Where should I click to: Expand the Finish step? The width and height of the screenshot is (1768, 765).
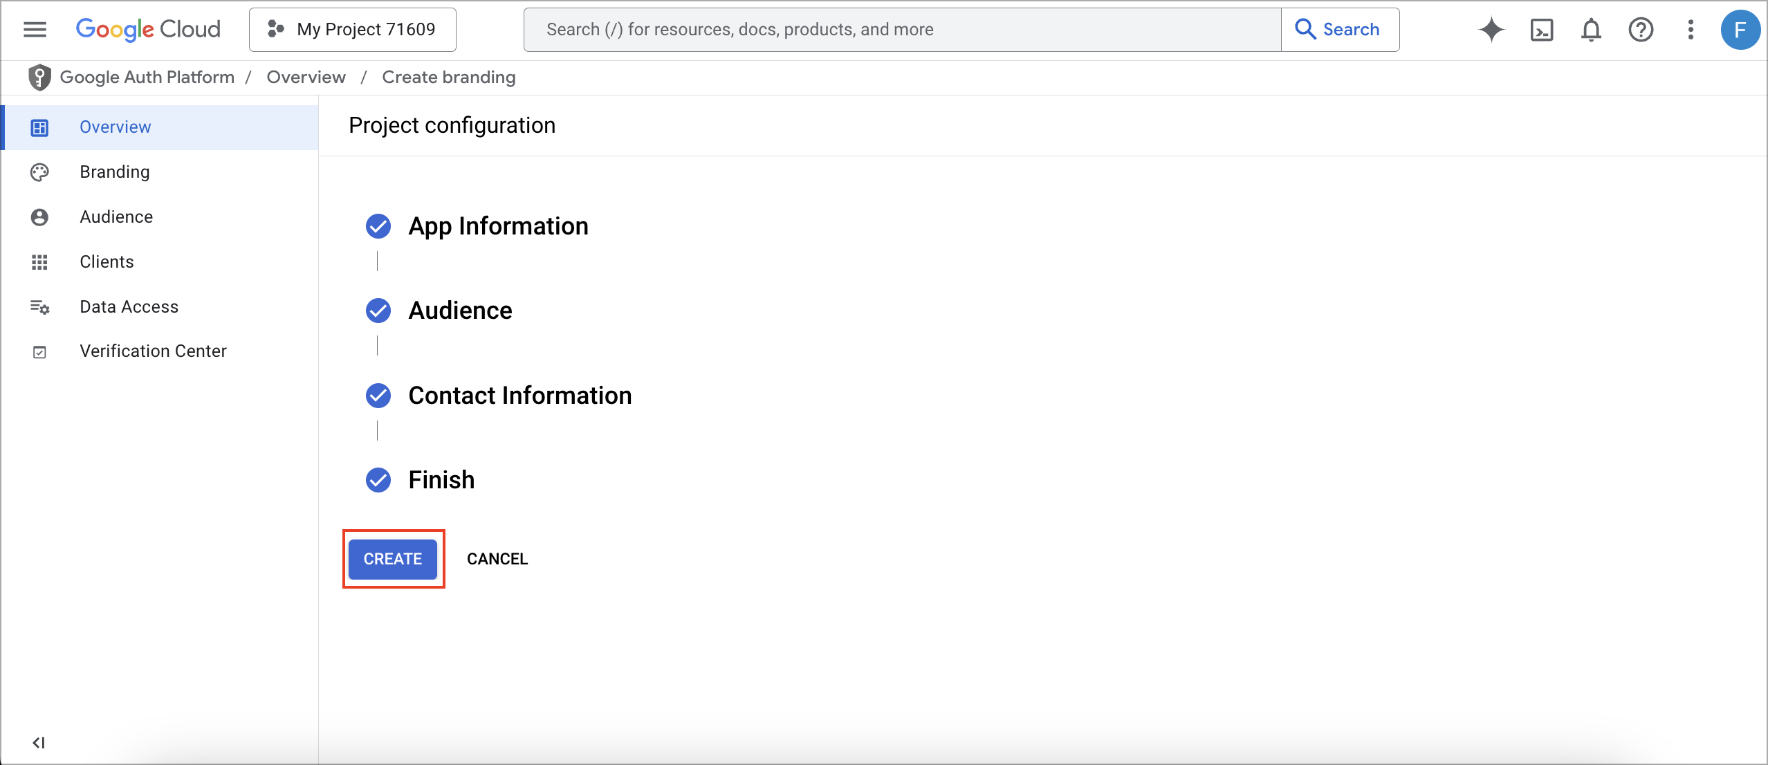pos(441,480)
